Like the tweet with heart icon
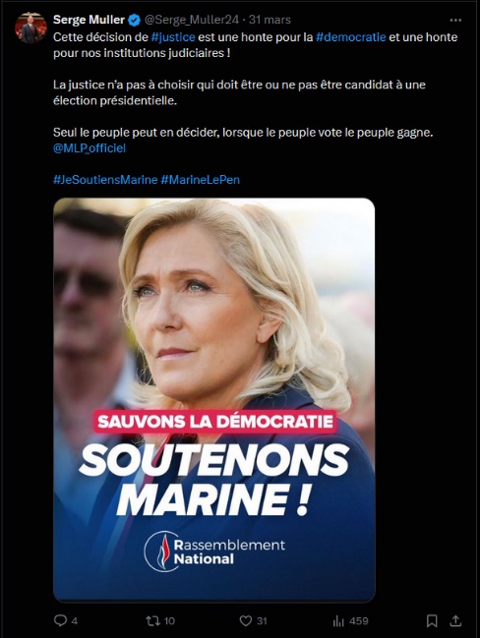Screen dimensions: 480x638 coord(246,620)
